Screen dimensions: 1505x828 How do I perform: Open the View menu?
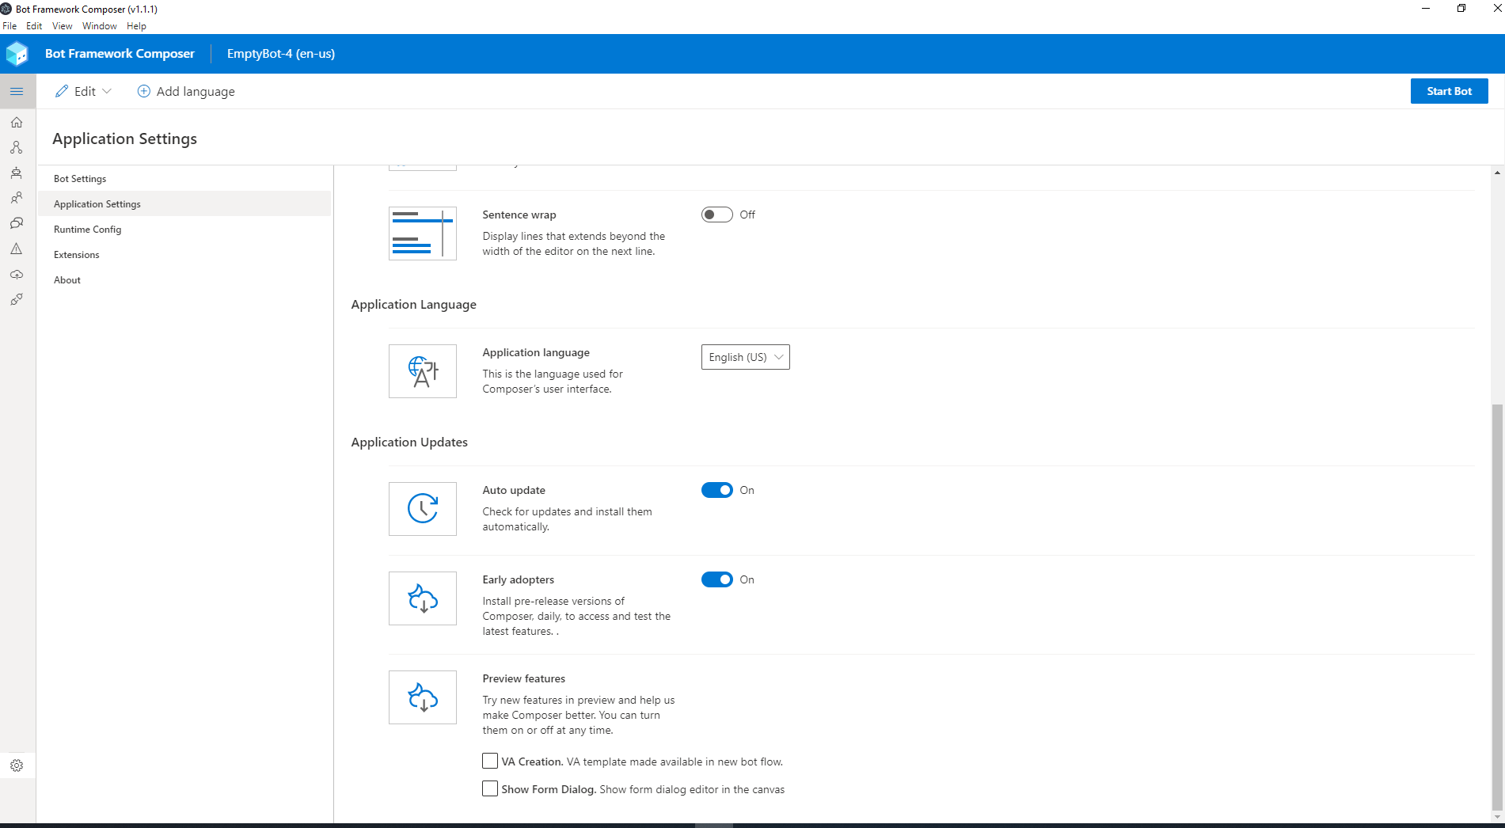pyautogui.click(x=63, y=26)
